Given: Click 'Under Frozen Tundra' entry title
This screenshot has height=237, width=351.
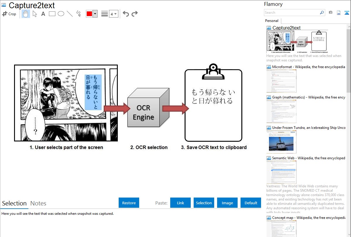Looking at the screenshot, I should [309, 127].
